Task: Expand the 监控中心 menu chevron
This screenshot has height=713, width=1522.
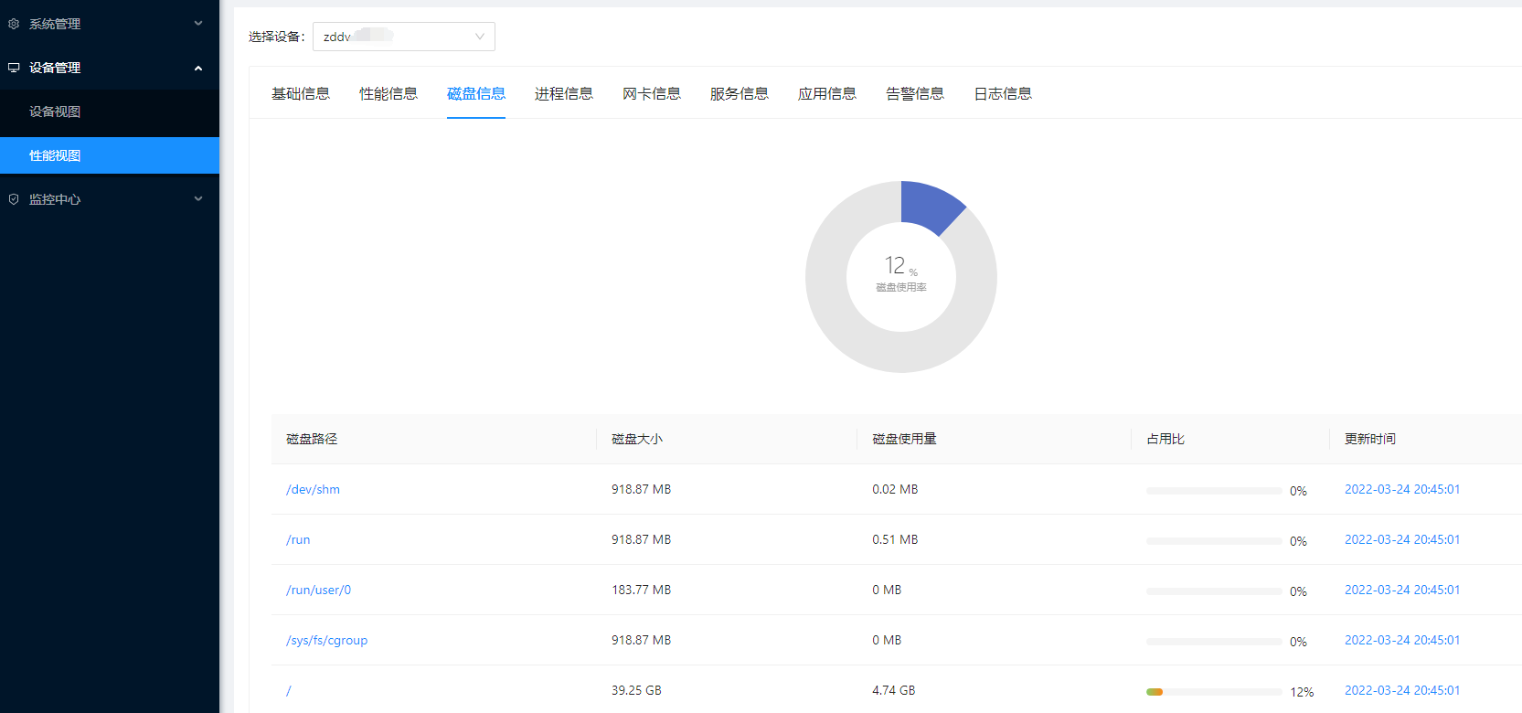Action: click(198, 199)
